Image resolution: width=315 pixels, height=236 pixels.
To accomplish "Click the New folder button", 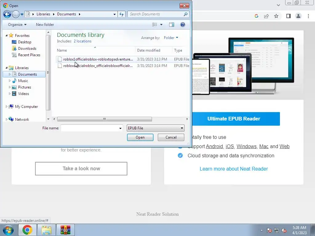I will click(45, 25).
